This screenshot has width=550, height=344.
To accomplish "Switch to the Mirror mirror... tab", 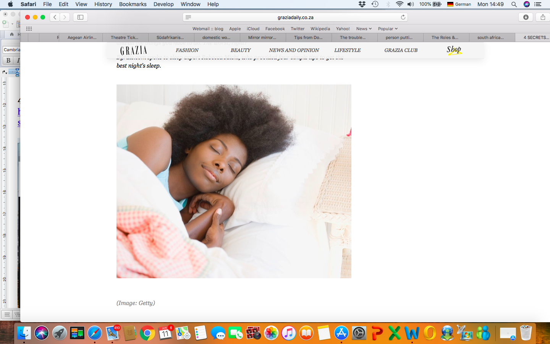I will point(262,37).
